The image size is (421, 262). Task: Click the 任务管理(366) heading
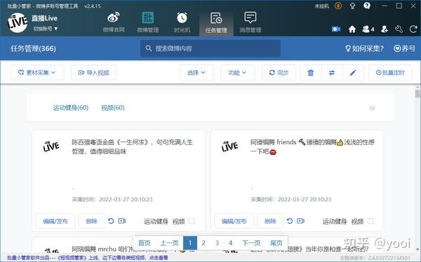coord(33,48)
